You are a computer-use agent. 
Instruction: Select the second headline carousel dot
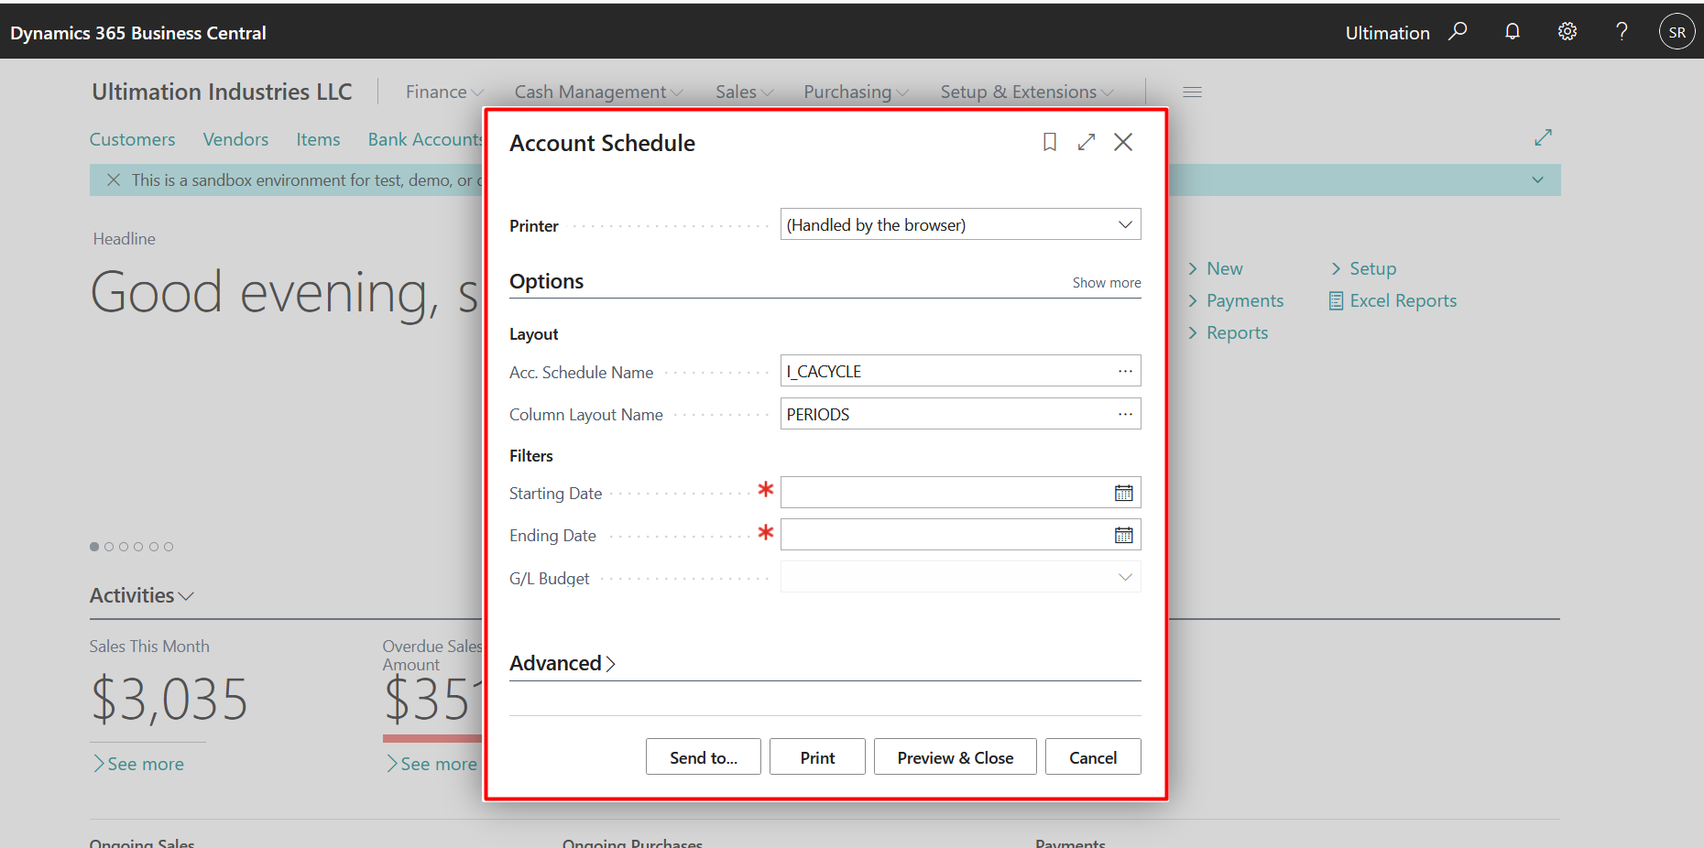[x=109, y=546]
